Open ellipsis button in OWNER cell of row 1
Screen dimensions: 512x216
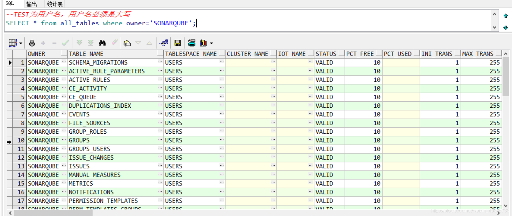tap(64, 62)
